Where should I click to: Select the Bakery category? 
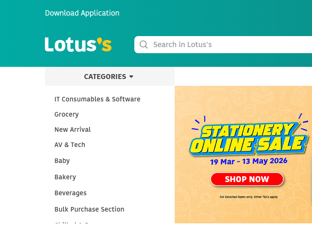pyautogui.click(x=65, y=177)
